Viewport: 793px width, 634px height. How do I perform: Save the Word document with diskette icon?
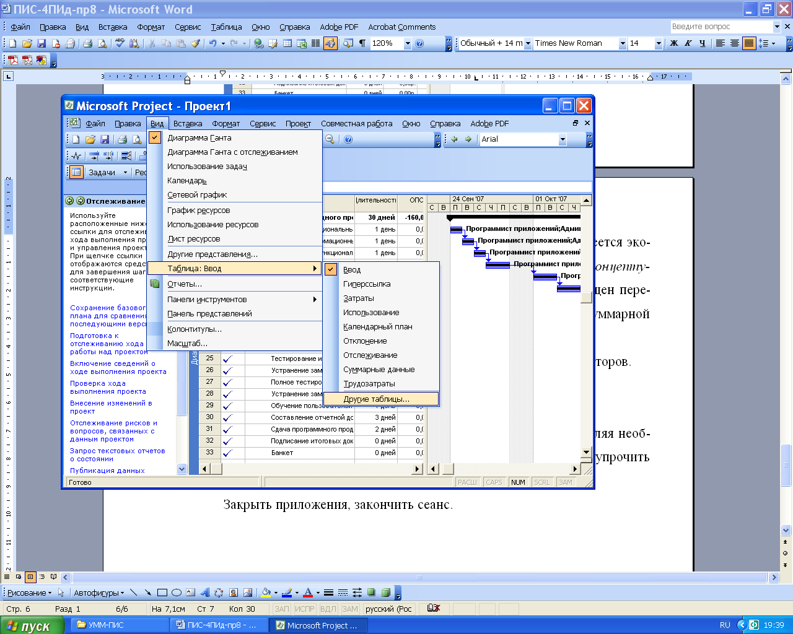click(x=42, y=43)
